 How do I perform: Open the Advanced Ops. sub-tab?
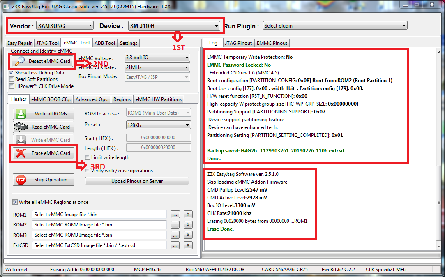coord(92,99)
